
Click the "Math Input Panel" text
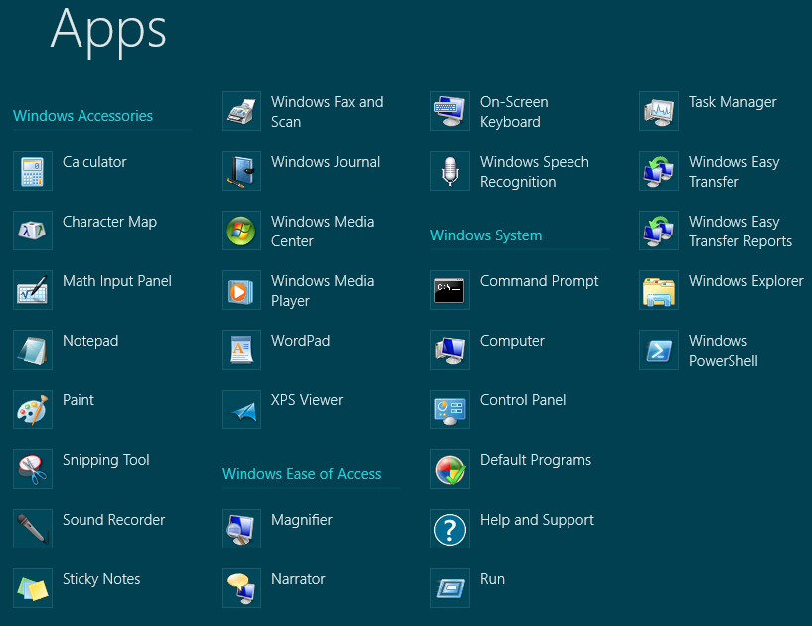(117, 281)
